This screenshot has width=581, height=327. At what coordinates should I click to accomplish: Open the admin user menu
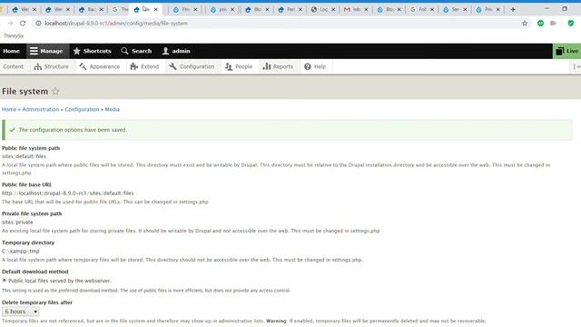176,51
